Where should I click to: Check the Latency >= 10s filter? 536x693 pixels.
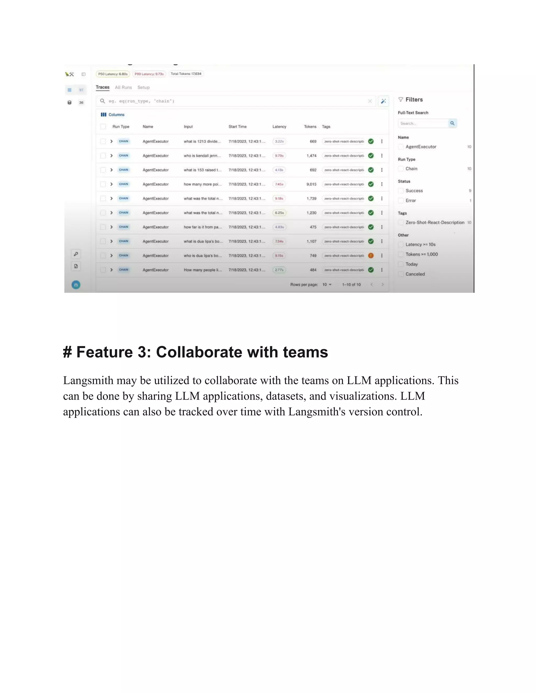(x=401, y=244)
